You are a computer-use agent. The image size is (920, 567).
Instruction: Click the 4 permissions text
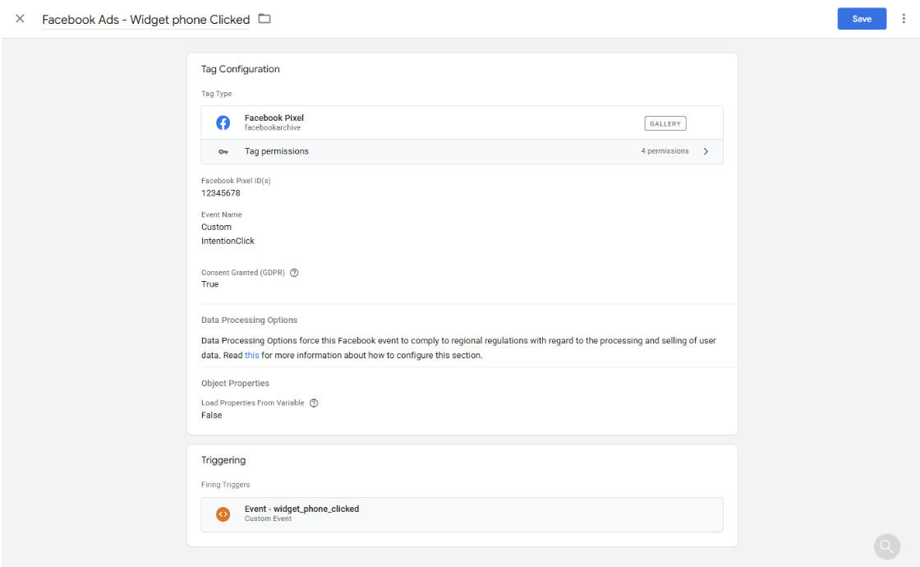click(x=665, y=151)
